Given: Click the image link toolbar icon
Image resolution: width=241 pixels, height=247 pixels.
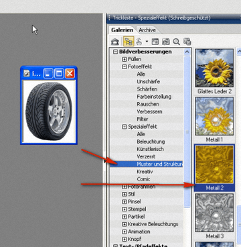Looking at the screenshot, I should point(166,42).
